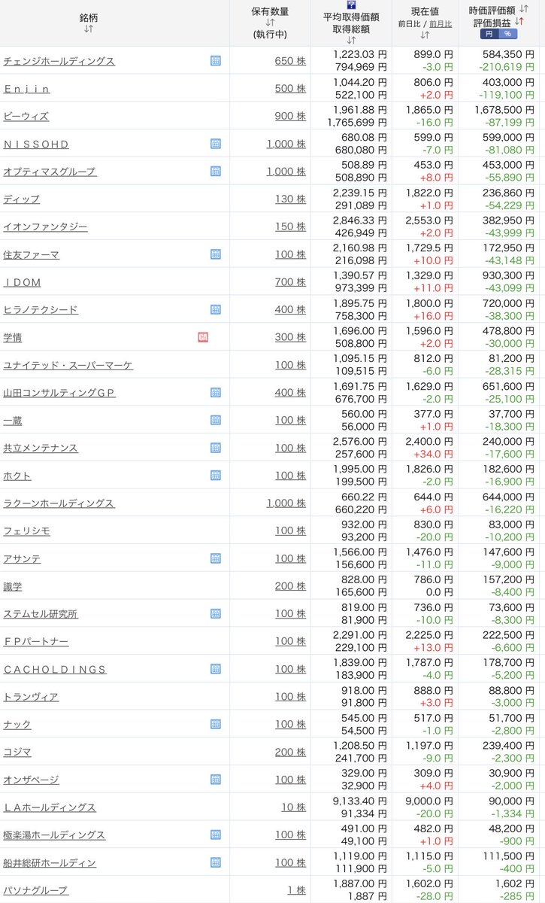Open the calendar icon for ヒラノテクシード
545x903 pixels.
pyautogui.click(x=215, y=309)
